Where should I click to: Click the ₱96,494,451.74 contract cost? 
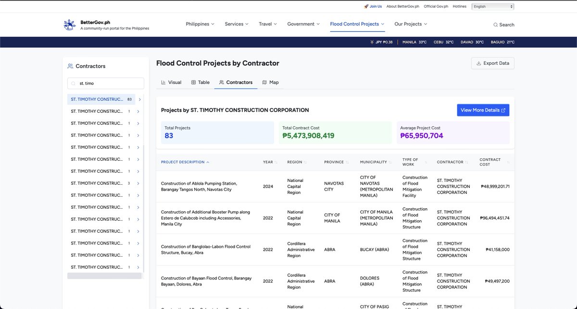point(495,218)
